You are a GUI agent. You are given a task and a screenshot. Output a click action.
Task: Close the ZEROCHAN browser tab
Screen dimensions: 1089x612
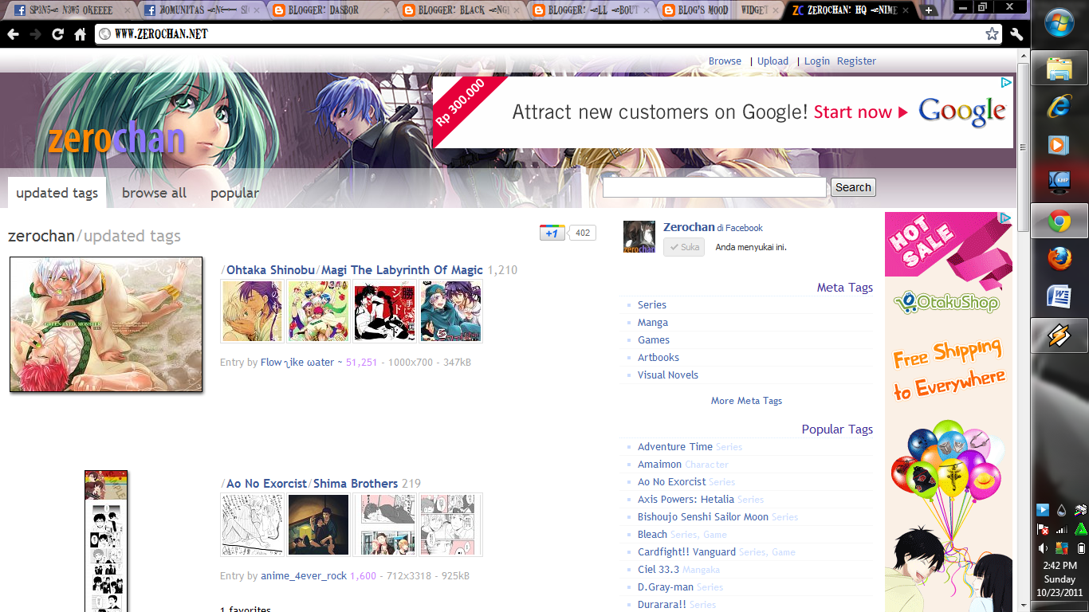click(x=904, y=10)
